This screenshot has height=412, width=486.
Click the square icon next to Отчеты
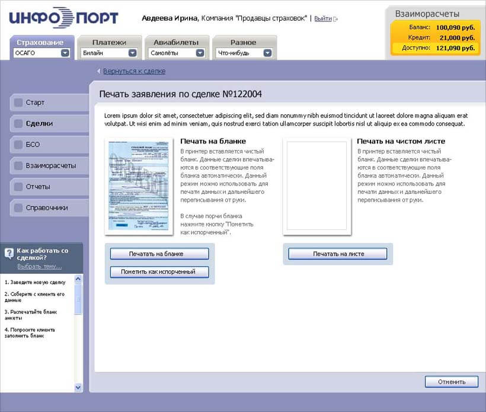(x=18, y=187)
